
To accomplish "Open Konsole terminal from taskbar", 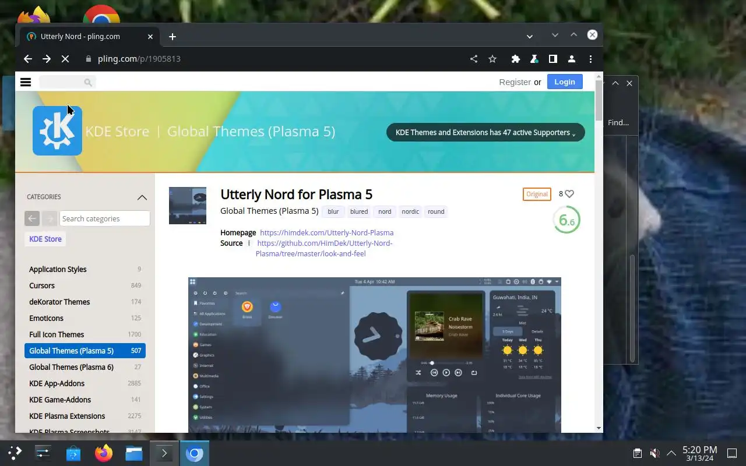I will (x=164, y=453).
